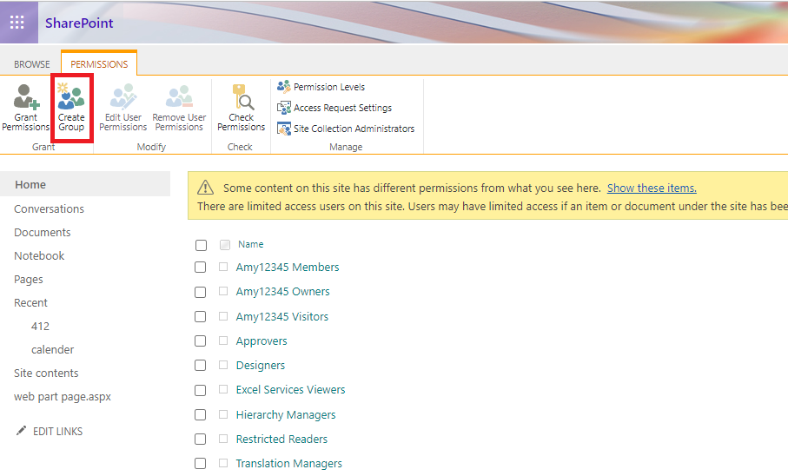This screenshot has width=788, height=476.
Task: Click the Grant Permissions icon
Action: point(26,96)
